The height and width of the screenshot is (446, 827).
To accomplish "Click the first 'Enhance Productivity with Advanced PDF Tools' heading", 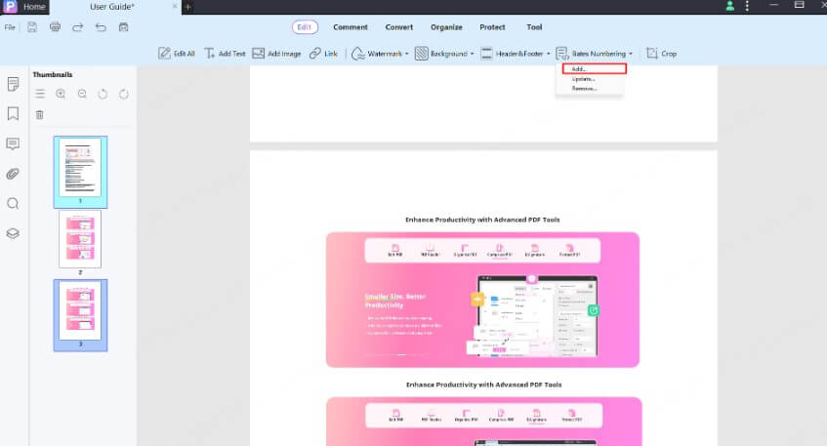I will (482, 220).
